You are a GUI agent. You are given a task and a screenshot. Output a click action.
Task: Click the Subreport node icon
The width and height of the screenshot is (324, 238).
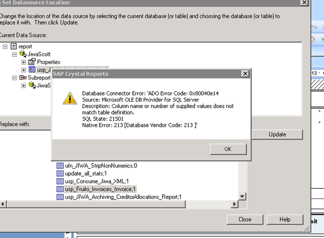click(x=23, y=78)
